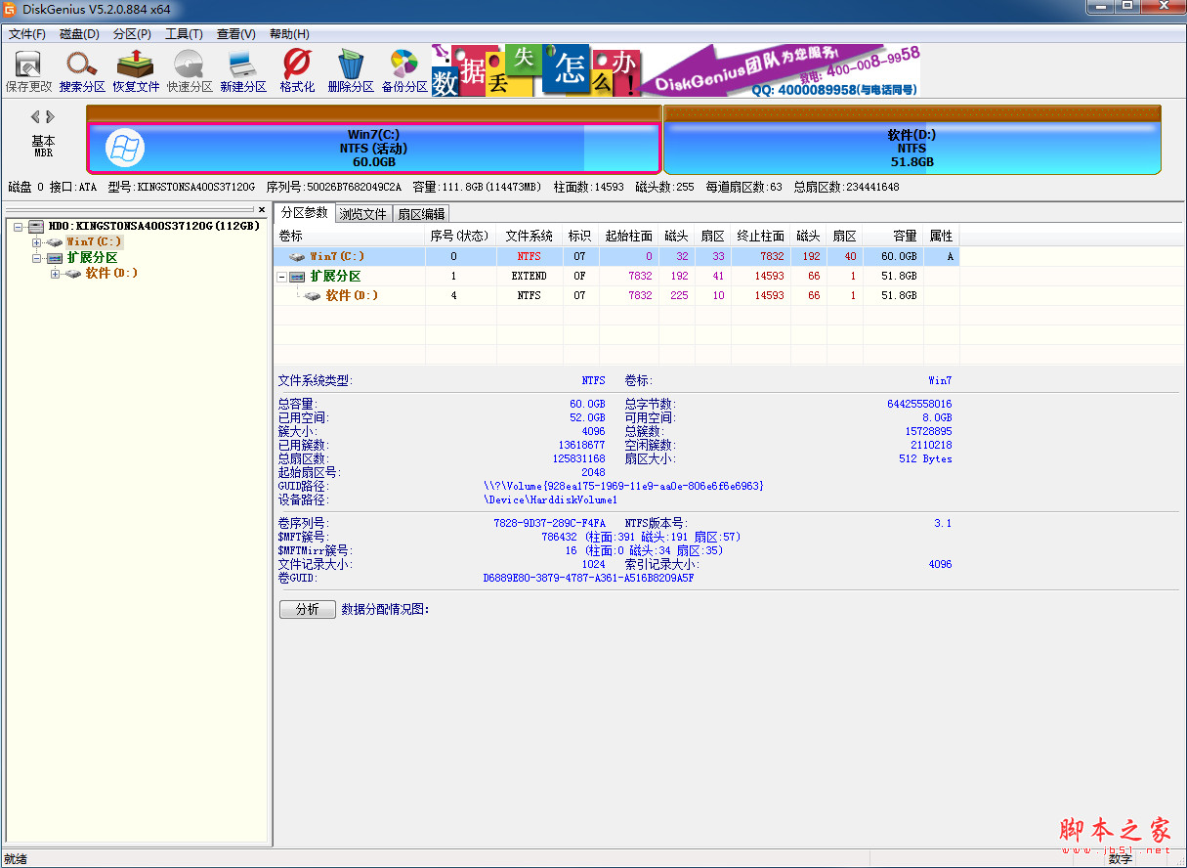
Task: Go to next disk with right arrow
Action: pyautogui.click(x=51, y=117)
